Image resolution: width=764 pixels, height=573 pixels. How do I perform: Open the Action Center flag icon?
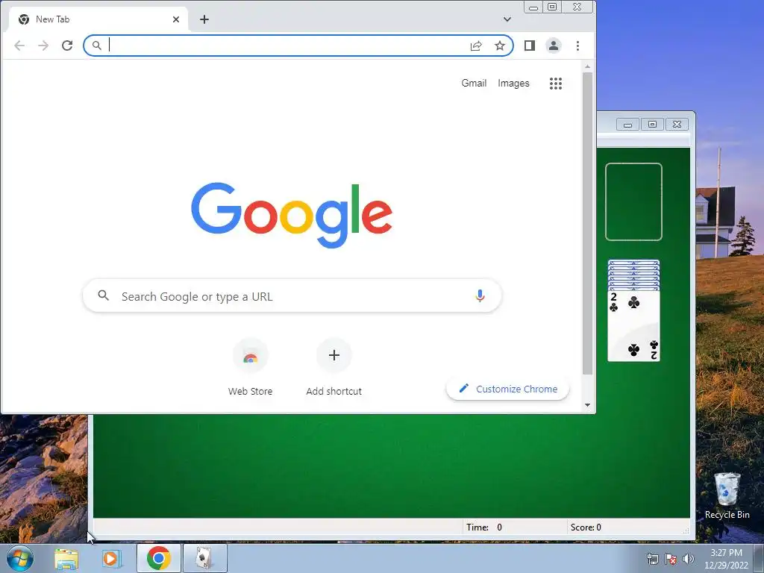[x=671, y=559]
